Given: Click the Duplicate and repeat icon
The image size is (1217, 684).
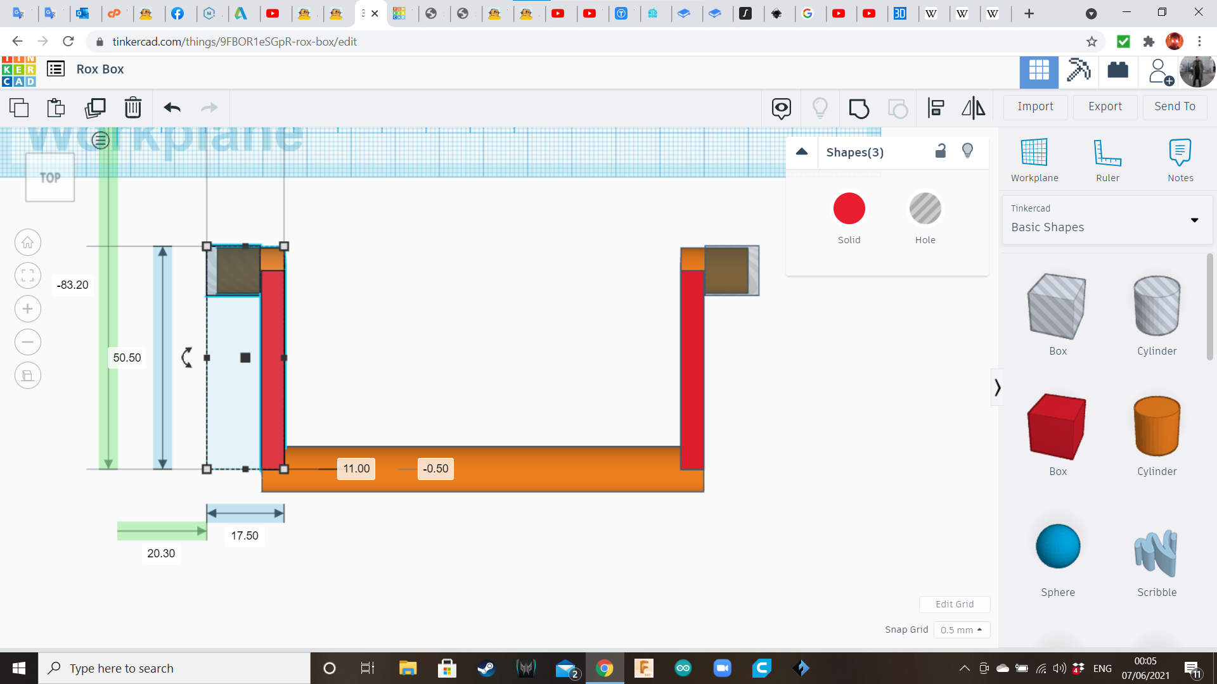Looking at the screenshot, I should coord(95,108).
